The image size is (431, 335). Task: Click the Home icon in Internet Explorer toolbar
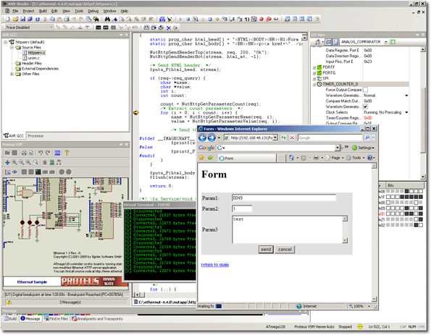291,158
